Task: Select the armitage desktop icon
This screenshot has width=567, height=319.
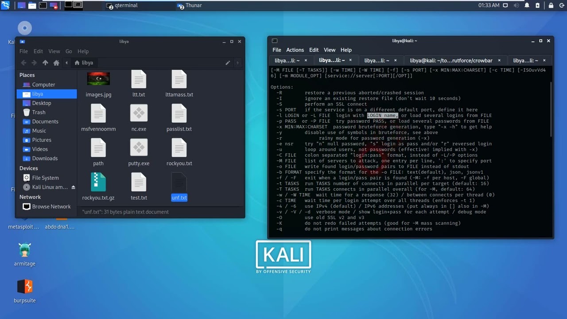Action: (25, 254)
